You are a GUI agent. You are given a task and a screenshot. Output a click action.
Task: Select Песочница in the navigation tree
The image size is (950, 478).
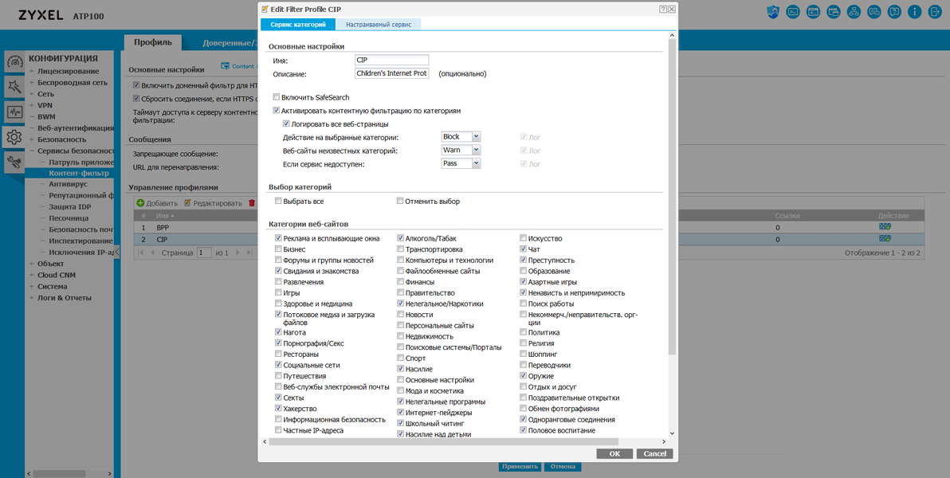pos(69,218)
